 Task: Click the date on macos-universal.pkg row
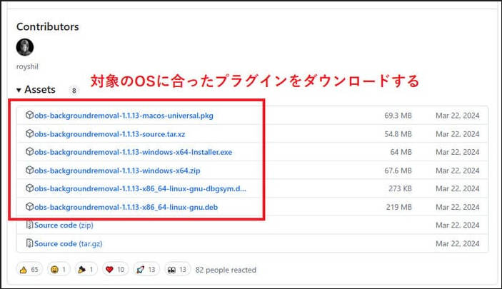(x=458, y=116)
